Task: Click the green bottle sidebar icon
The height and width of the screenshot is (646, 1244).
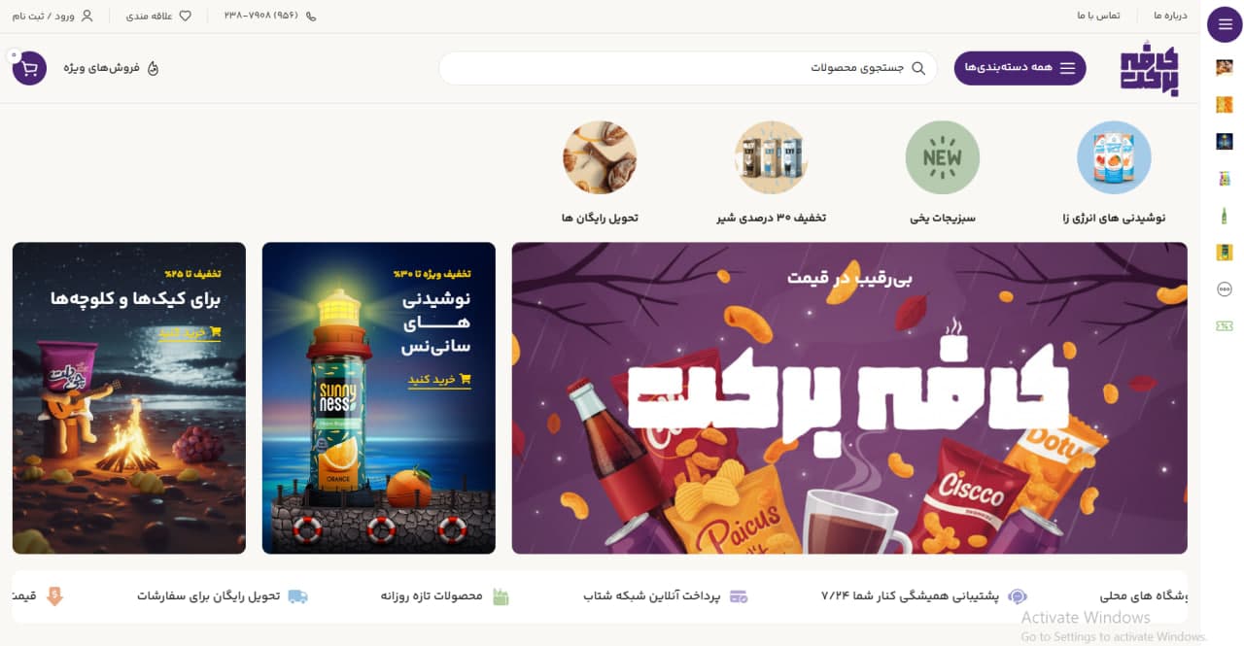Action: pyautogui.click(x=1225, y=216)
